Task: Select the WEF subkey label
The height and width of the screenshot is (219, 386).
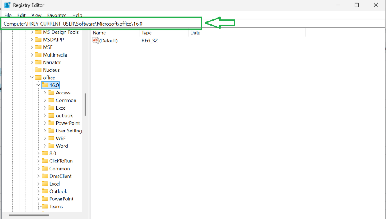Action: [x=61, y=138]
